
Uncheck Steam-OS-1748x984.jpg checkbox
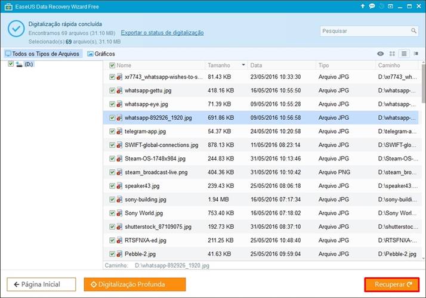coord(112,159)
